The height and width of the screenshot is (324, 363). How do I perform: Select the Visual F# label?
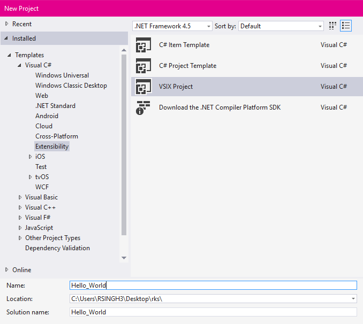point(37,218)
